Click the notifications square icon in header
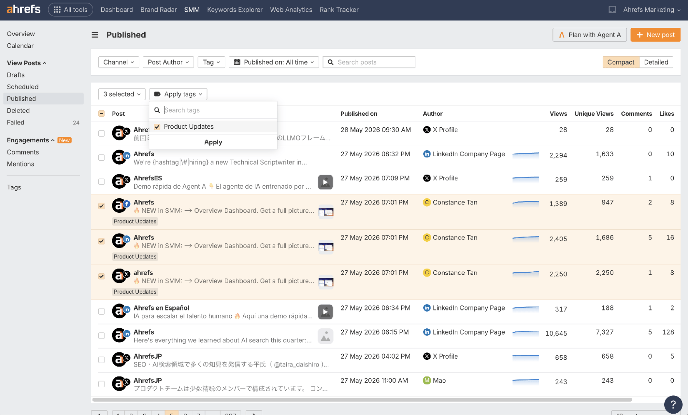The width and height of the screenshot is (688, 415). click(x=612, y=10)
